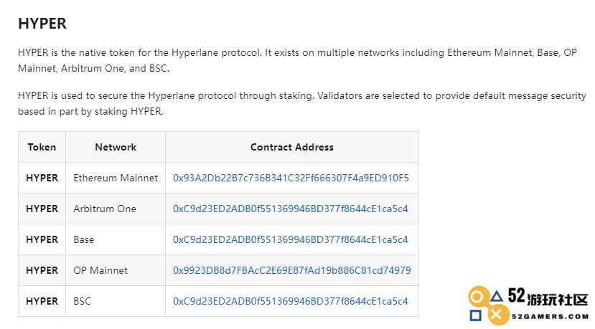
Task: Click the HYPER section heading
Action: [42, 24]
